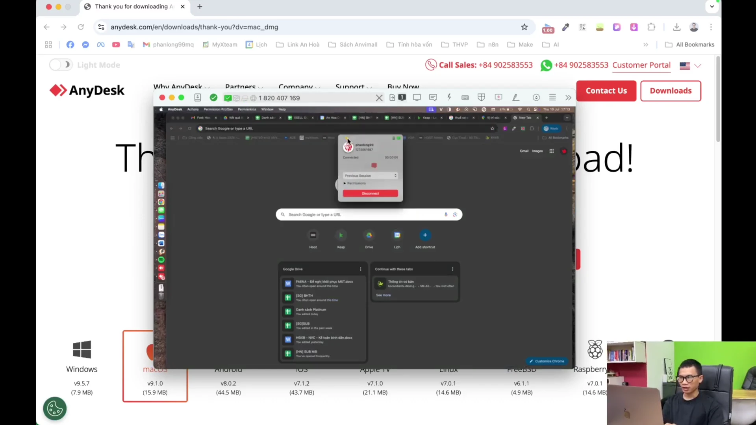The image size is (756, 425).
Task: Start AnyDesk screen recording icon
Action: [x=498, y=97]
